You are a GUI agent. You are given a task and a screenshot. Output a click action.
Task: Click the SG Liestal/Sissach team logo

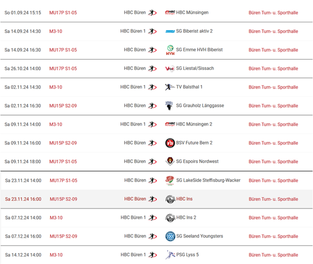click(170, 69)
